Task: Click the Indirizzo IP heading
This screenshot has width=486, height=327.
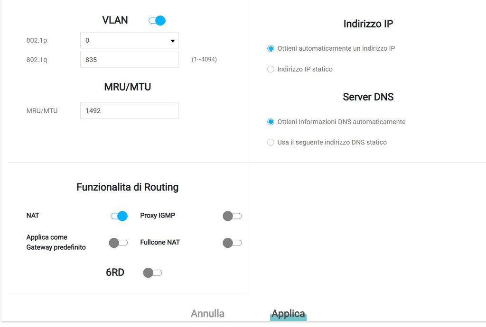Action: click(x=368, y=24)
